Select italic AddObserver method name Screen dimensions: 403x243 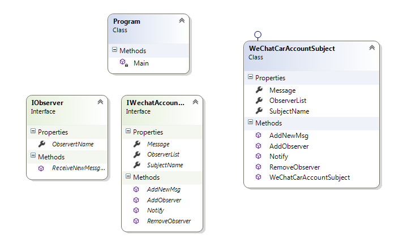[164, 200]
